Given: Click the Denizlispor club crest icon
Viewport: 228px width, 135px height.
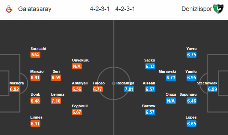Looking at the screenshot, I should (x=218, y=9).
